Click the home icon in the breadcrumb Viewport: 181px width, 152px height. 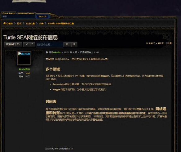pyautogui.click(x=4, y=23)
